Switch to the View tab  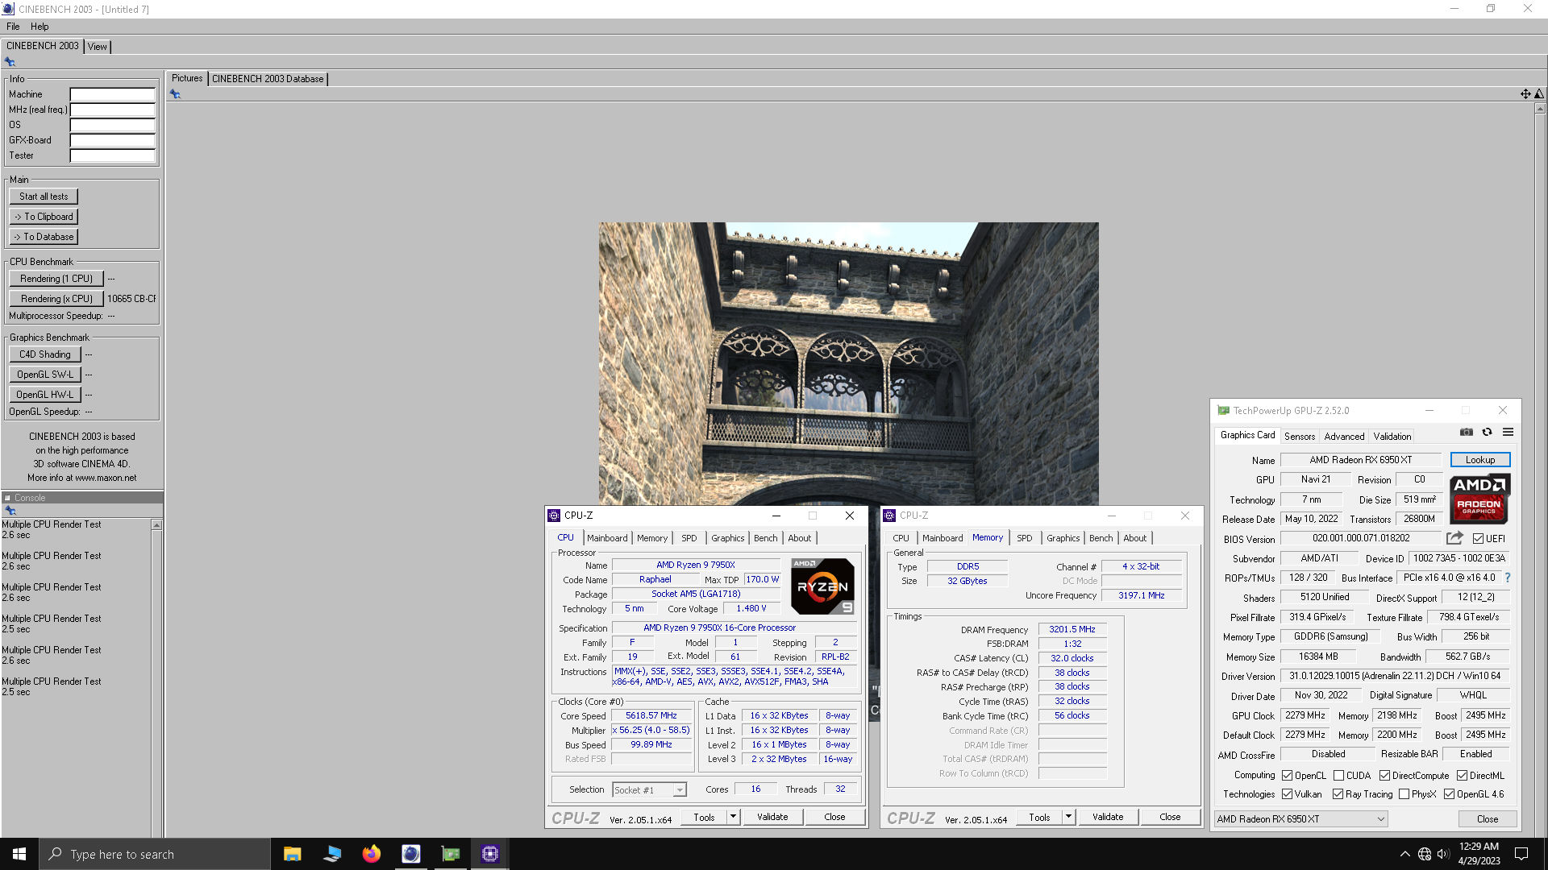(x=98, y=47)
